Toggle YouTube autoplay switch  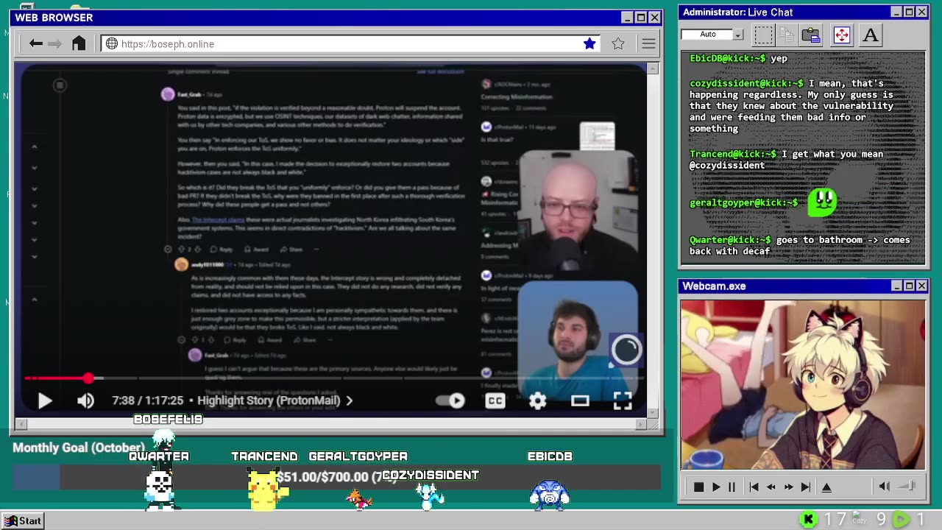pos(450,400)
